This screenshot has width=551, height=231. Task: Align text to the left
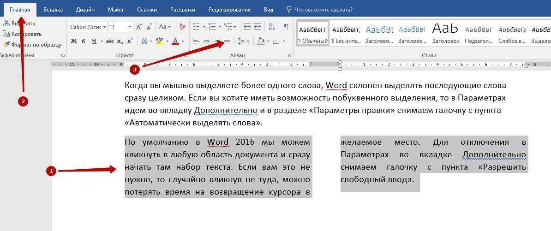(197, 41)
